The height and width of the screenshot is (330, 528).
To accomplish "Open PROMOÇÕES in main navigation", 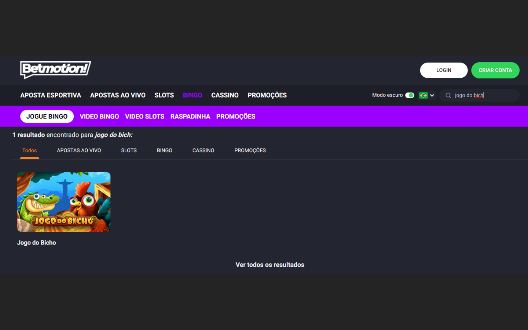I will [x=267, y=95].
